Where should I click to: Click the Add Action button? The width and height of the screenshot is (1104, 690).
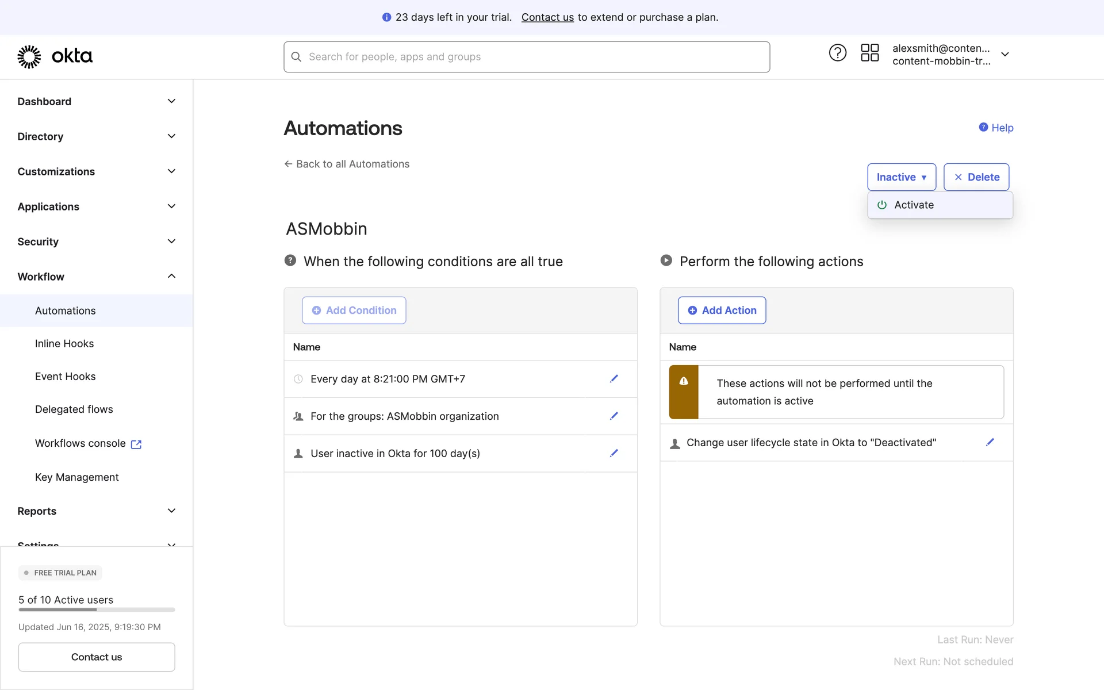click(x=722, y=310)
